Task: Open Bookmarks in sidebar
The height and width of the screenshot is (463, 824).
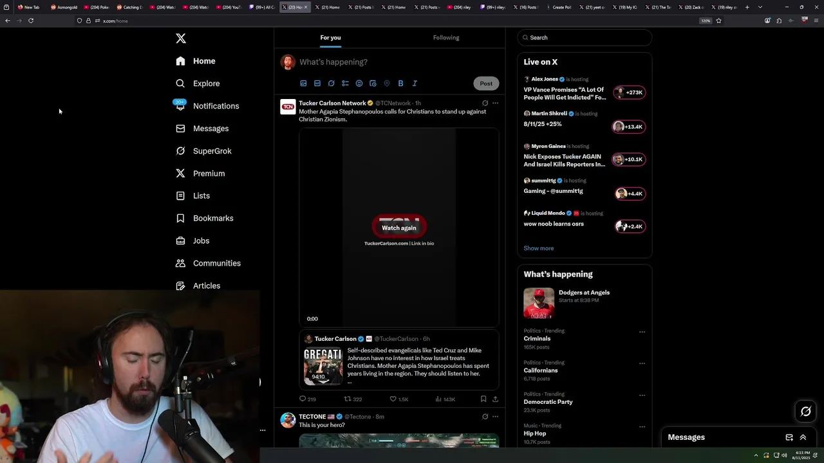Action: coord(204,218)
